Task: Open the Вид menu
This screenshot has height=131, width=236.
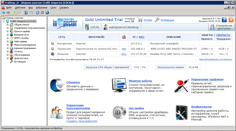Action: click(31, 8)
